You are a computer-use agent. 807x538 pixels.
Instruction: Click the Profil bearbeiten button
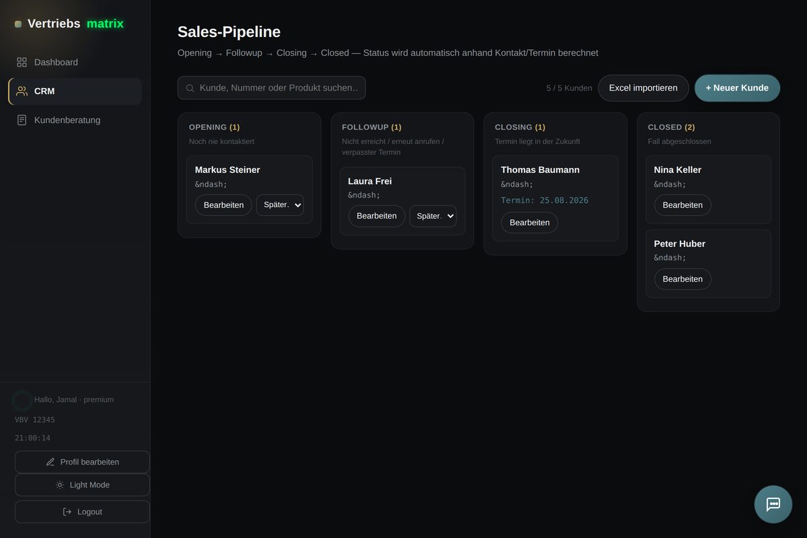coord(82,462)
